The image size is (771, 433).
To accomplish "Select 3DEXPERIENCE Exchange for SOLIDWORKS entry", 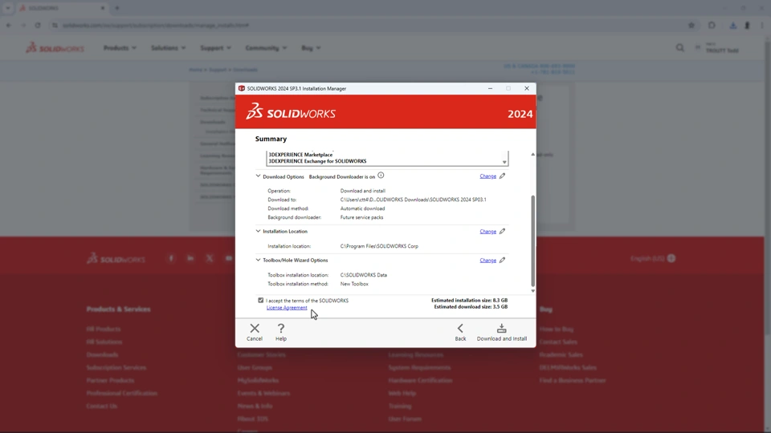I will (x=317, y=161).
